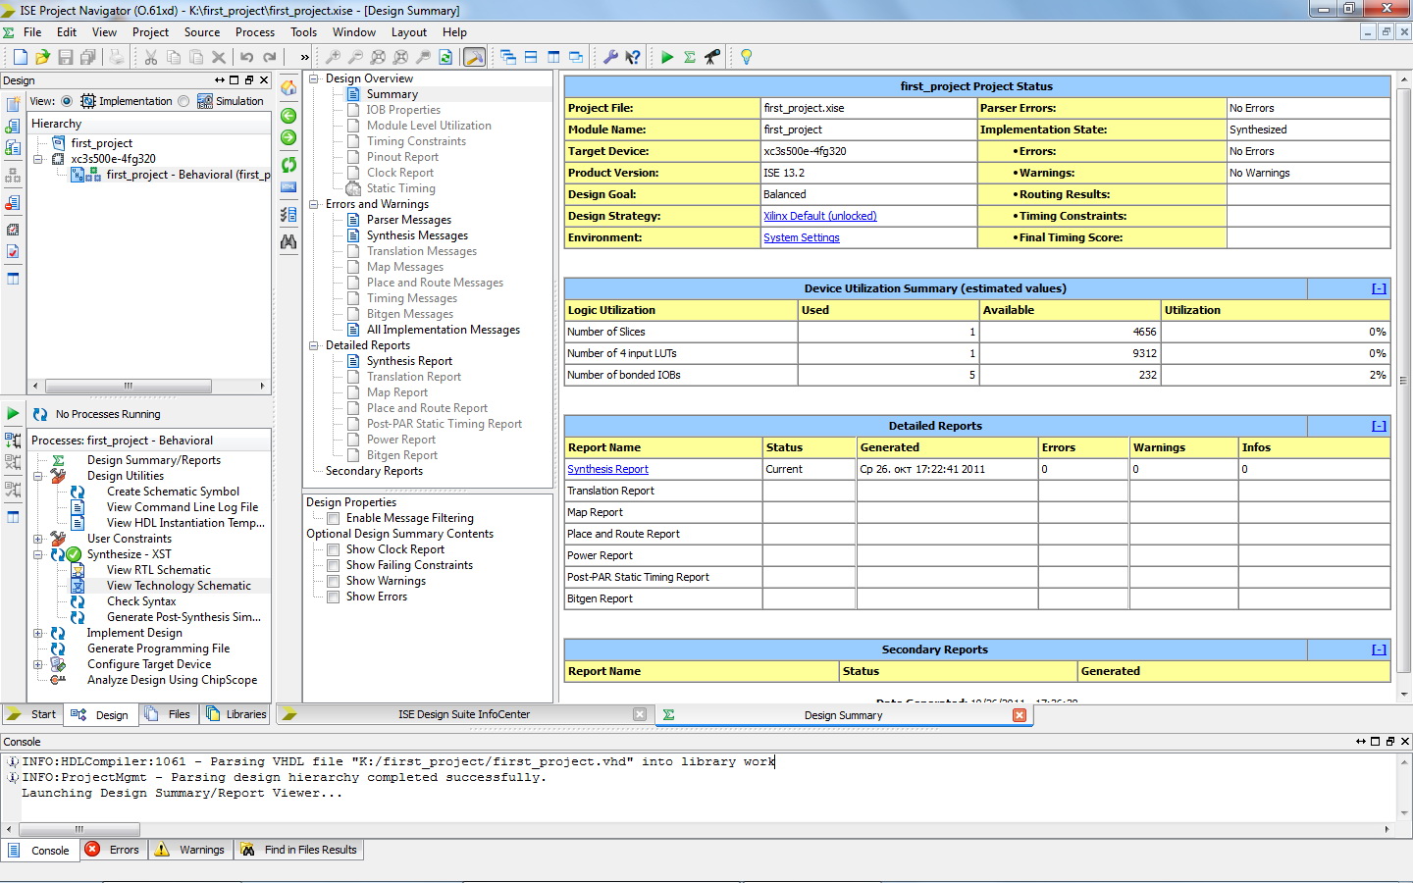
Task: Close the Design Summary tab
Action: 1020,715
